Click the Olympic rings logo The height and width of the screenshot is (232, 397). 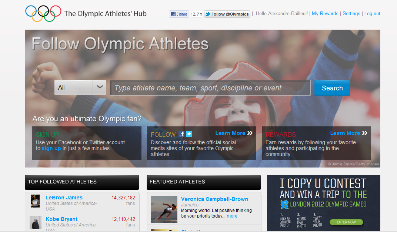(43, 13)
